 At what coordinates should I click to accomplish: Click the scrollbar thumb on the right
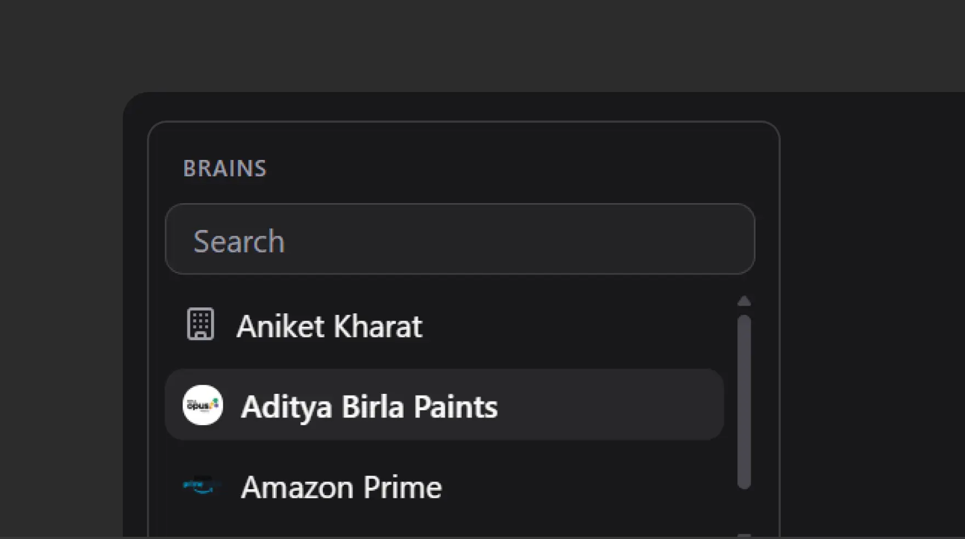(743, 400)
